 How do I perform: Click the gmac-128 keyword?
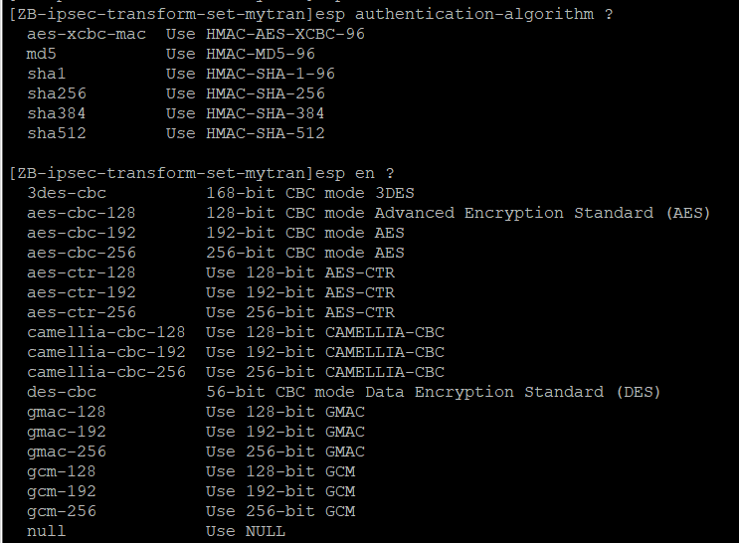tap(67, 412)
